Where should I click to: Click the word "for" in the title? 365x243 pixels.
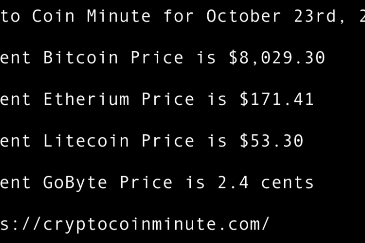point(179,16)
